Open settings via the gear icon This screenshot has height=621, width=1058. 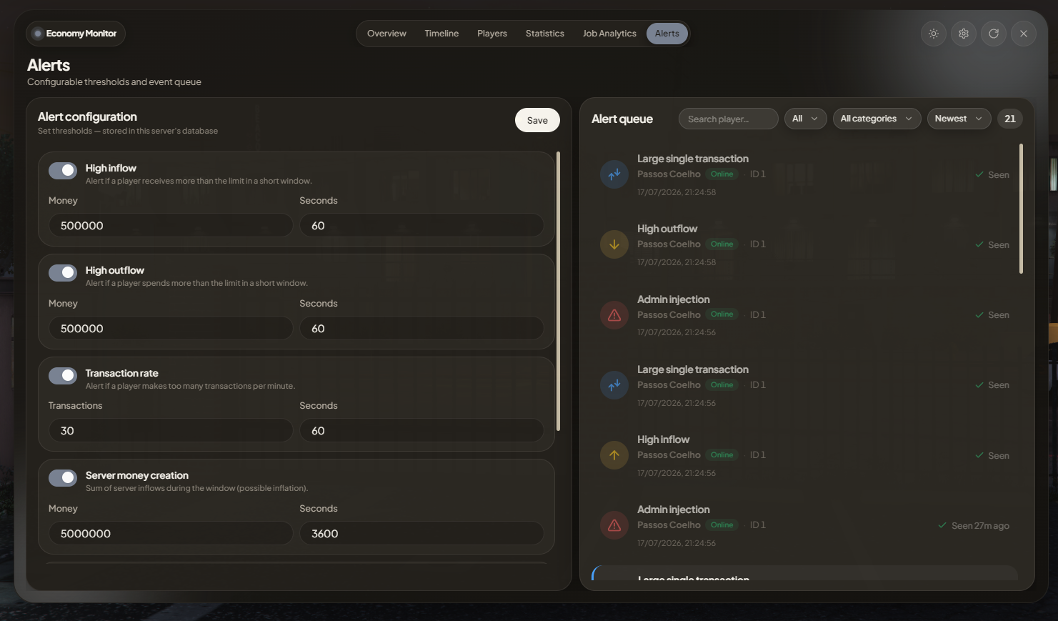point(964,34)
